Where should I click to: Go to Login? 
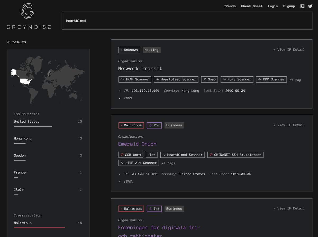pyautogui.click(x=273, y=6)
